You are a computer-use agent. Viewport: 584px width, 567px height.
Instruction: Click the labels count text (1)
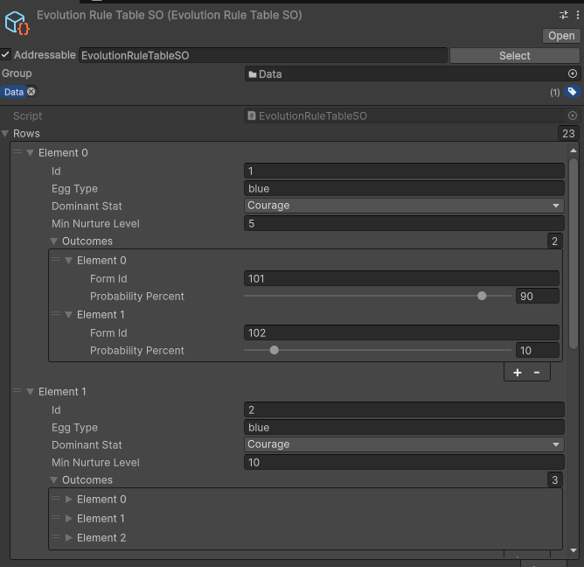point(555,93)
